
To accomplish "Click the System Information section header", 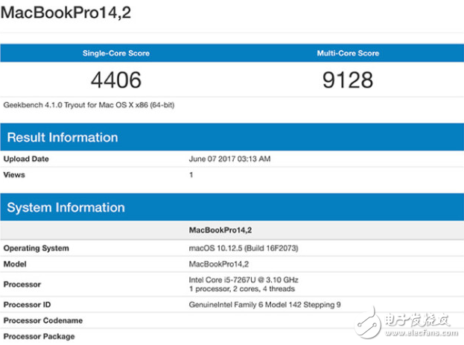I will [x=66, y=207].
